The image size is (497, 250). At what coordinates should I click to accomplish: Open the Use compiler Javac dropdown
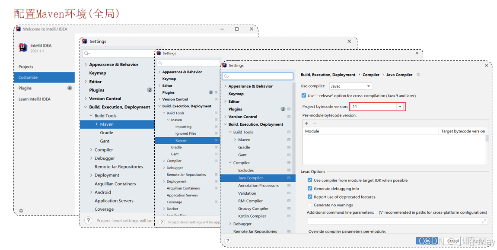[350, 86]
